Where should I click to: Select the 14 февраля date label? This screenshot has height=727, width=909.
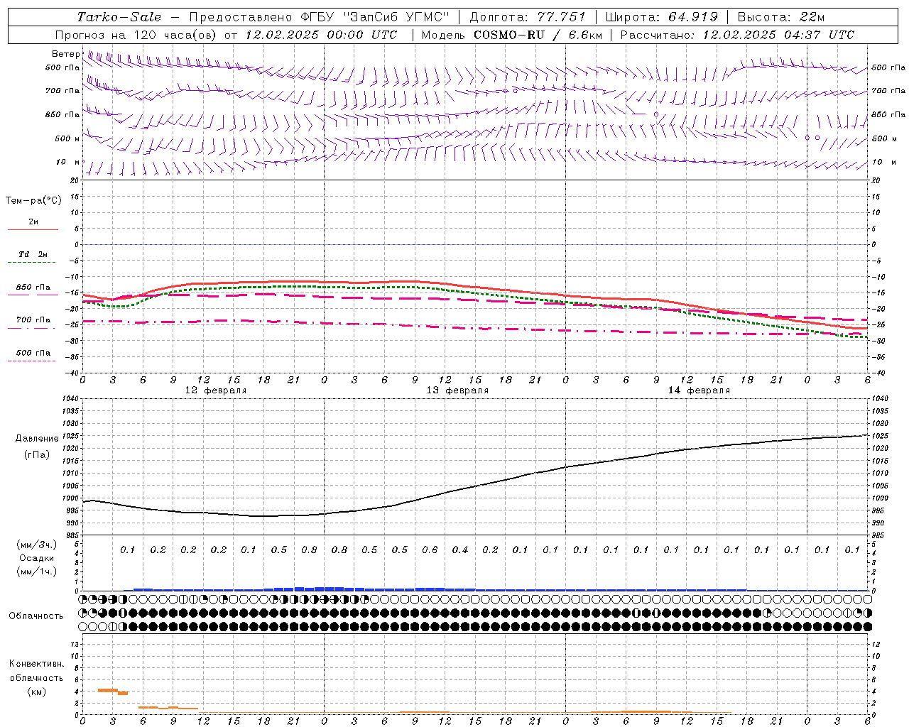[699, 390]
